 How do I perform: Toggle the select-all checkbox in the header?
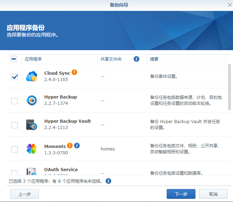click(14, 59)
